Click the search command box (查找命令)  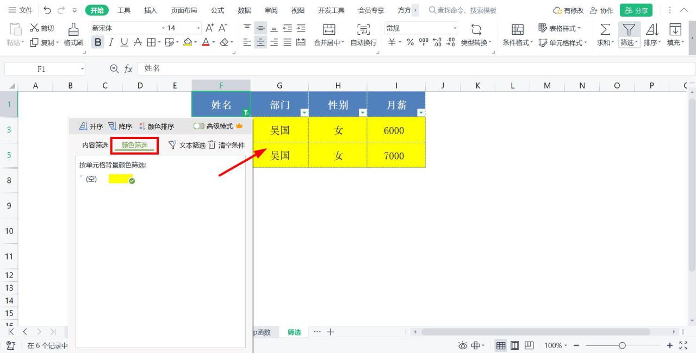click(462, 10)
